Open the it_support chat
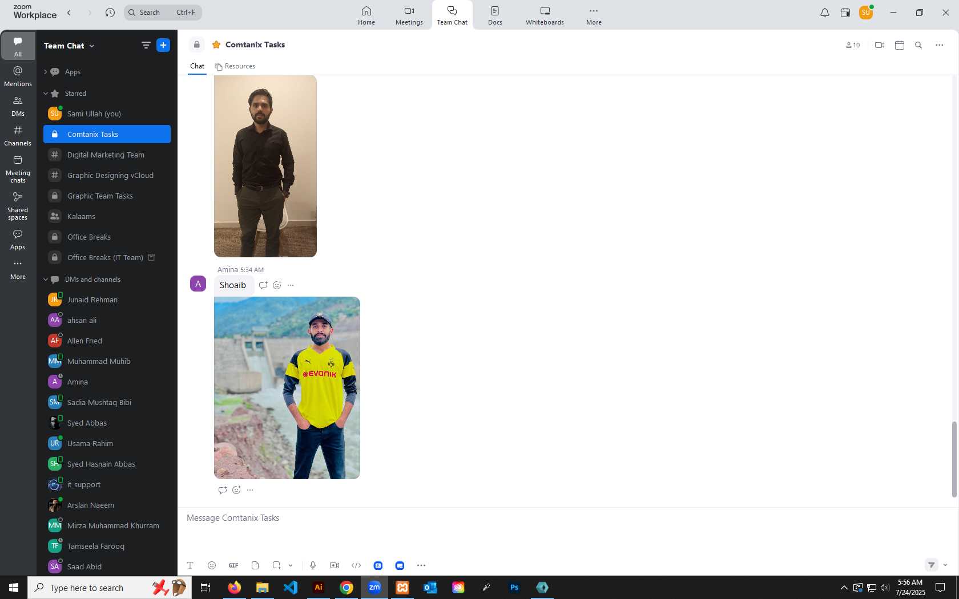Viewport: 959px width, 599px height. coord(107,484)
